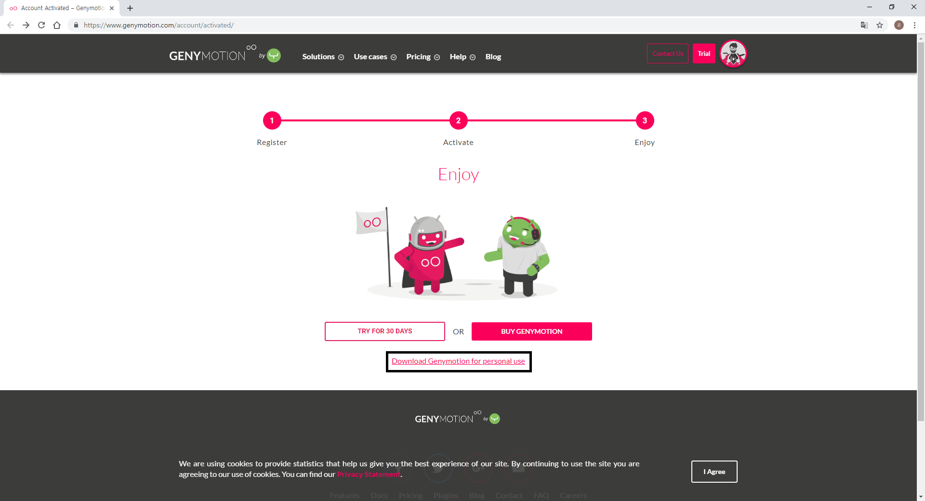
Task: Go to the browser home page
Action: 57,25
